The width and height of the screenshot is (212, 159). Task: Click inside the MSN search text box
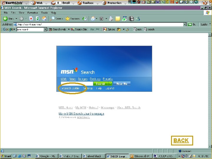(77, 84)
